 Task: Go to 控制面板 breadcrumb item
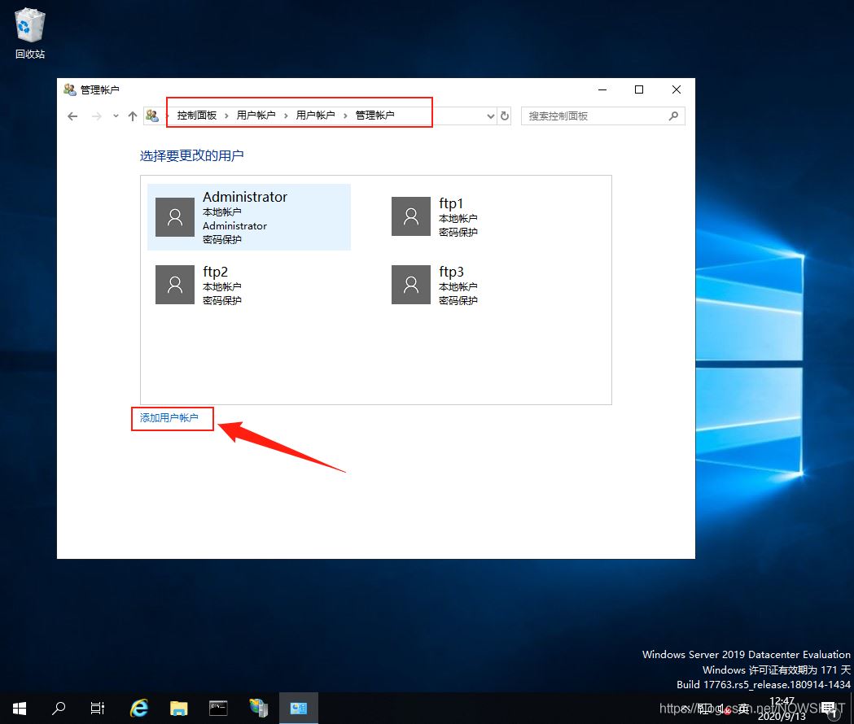click(x=197, y=116)
